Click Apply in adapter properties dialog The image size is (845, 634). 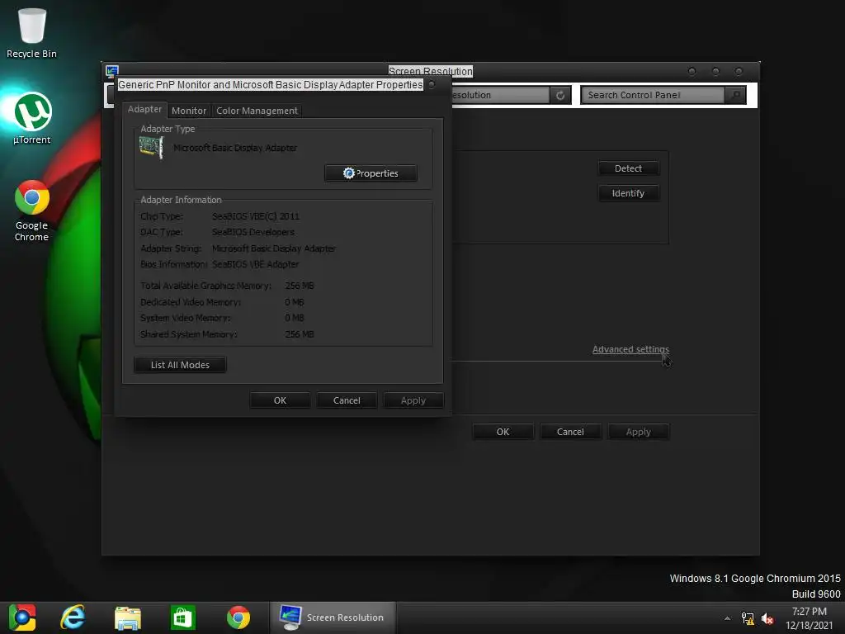(413, 400)
